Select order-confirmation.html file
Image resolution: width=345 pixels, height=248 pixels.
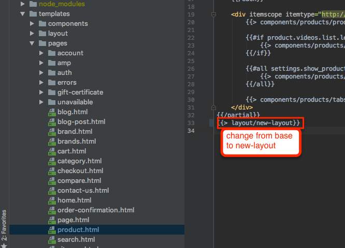pos(96,210)
